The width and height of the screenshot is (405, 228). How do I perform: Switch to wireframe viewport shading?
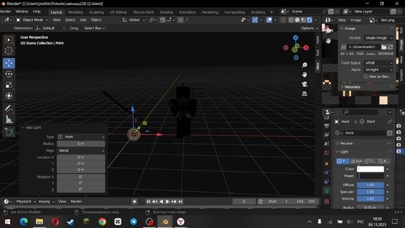tap(291, 20)
